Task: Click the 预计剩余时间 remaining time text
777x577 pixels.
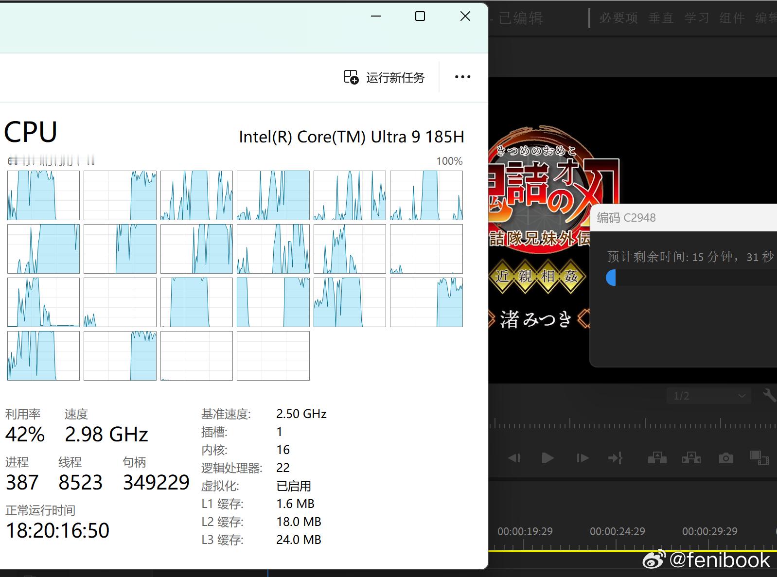Action: click(x=690, y=257)
